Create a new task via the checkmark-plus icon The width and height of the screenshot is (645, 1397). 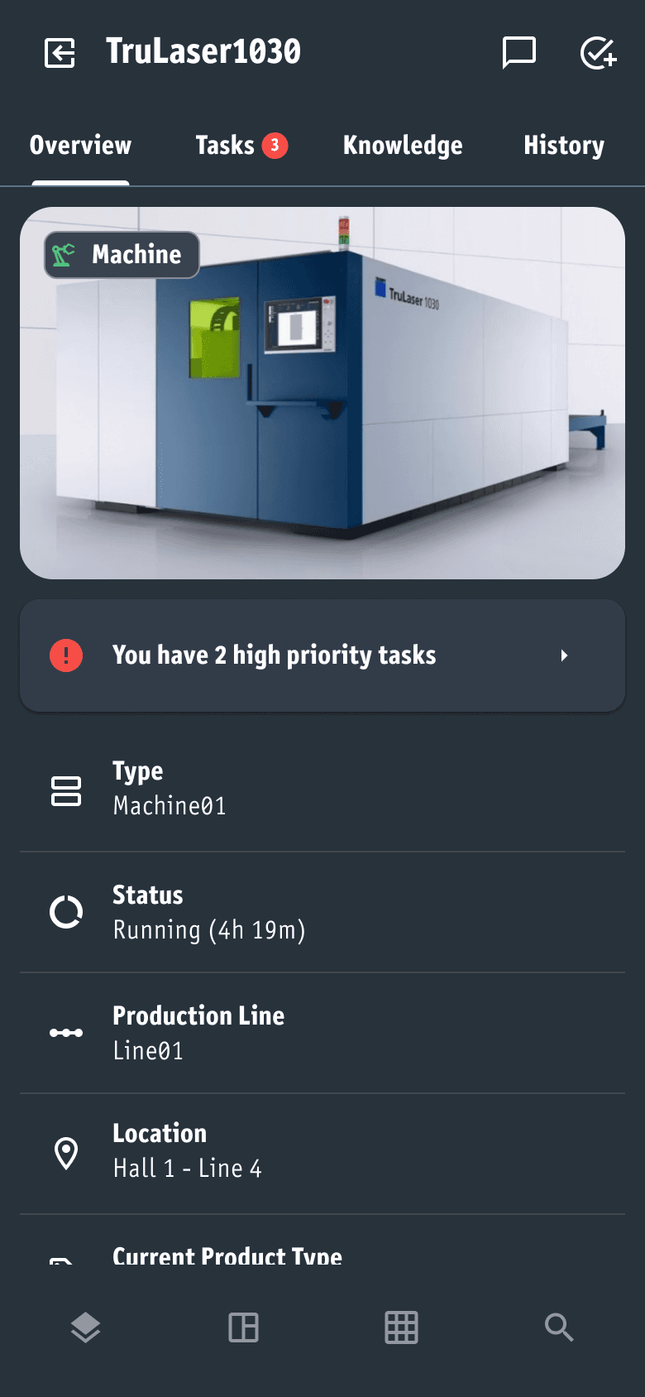[597, 53]
